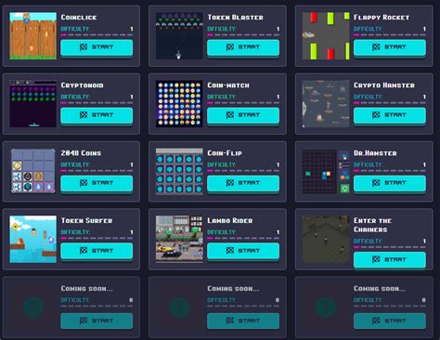The image size is (440, 340).
Task: Click the Lambo Rider title
Action: coord(230,220)
